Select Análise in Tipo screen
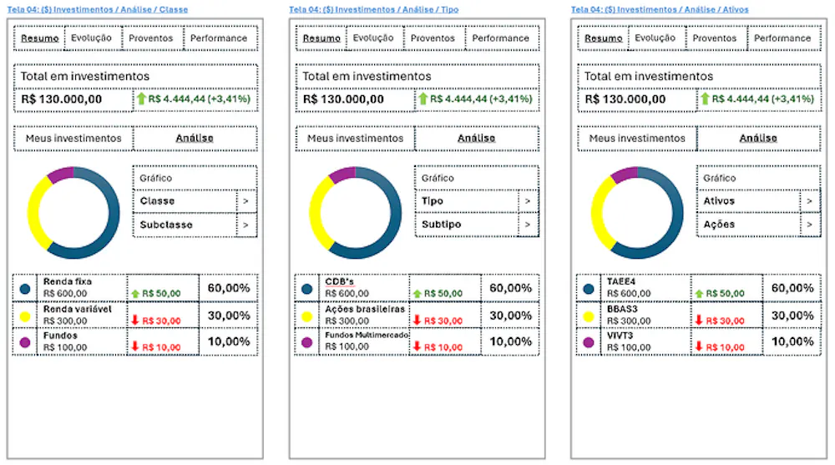 (477, 139)
